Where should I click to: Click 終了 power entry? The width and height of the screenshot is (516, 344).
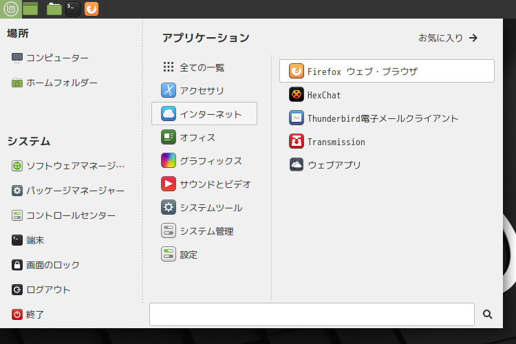click(x=28, y=314)
